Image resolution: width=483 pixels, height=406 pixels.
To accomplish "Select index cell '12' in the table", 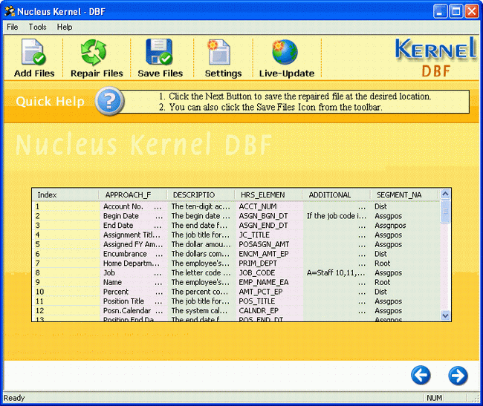I will coord(66,311).
